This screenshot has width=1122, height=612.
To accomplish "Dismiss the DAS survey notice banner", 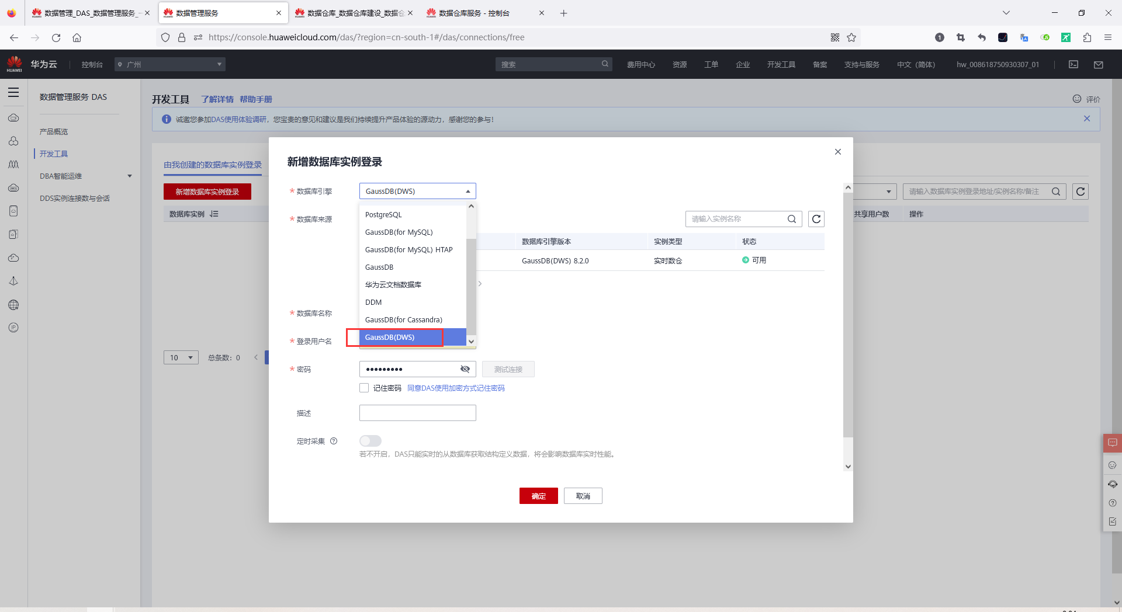I will [1087, 119].
